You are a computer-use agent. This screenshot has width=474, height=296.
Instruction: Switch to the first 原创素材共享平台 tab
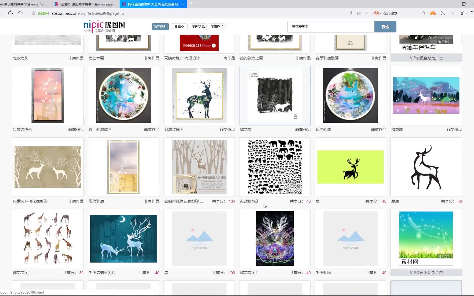click(x=25, y=4)
